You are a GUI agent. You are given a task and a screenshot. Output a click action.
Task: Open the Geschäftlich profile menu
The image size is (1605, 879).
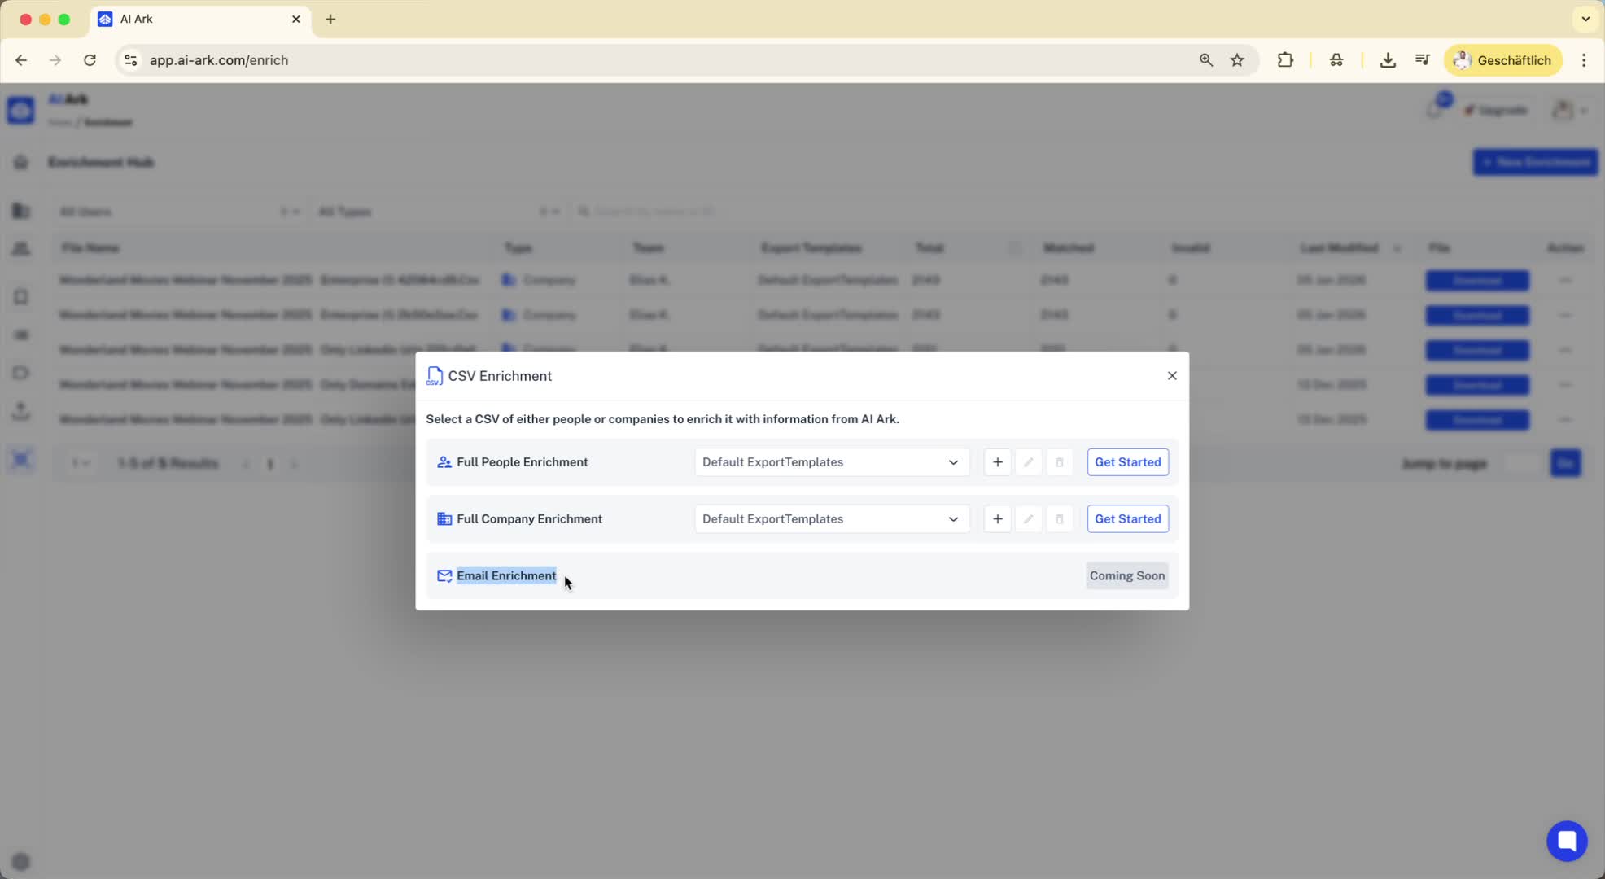coord(1502,60)
